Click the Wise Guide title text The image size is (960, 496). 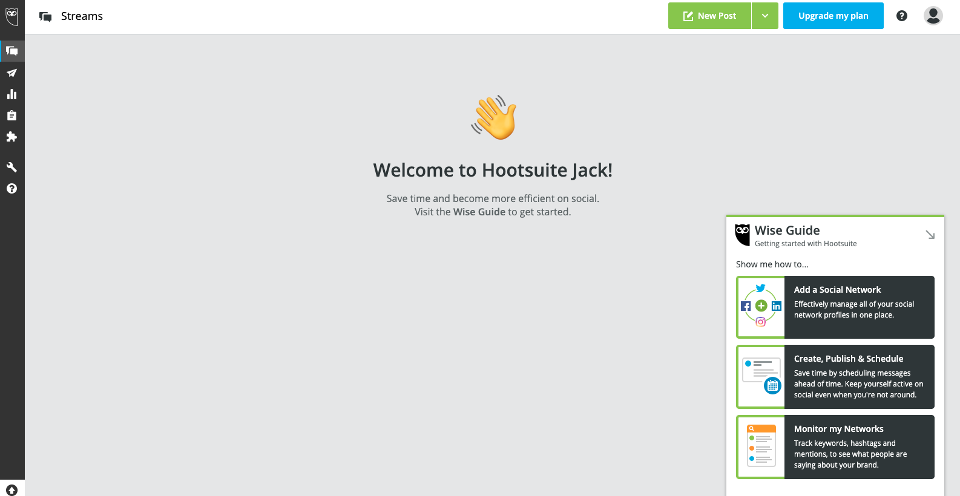tap(787, 230)
